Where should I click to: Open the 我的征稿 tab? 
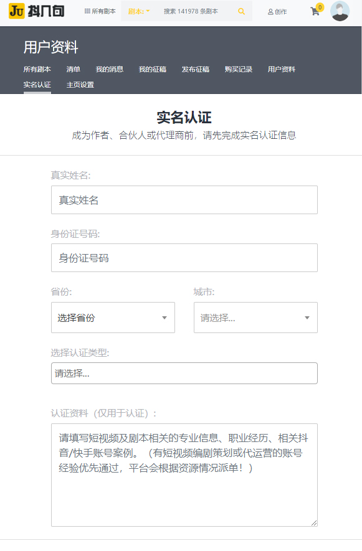[x=152, y=69]
